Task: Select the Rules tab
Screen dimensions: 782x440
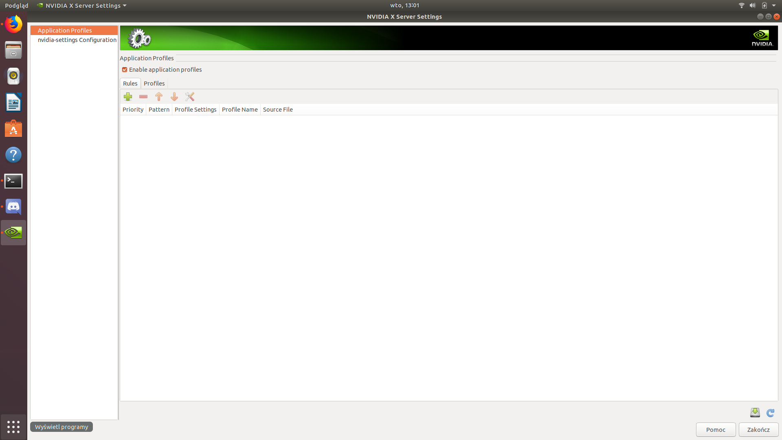Action: [x=130, y=84]
